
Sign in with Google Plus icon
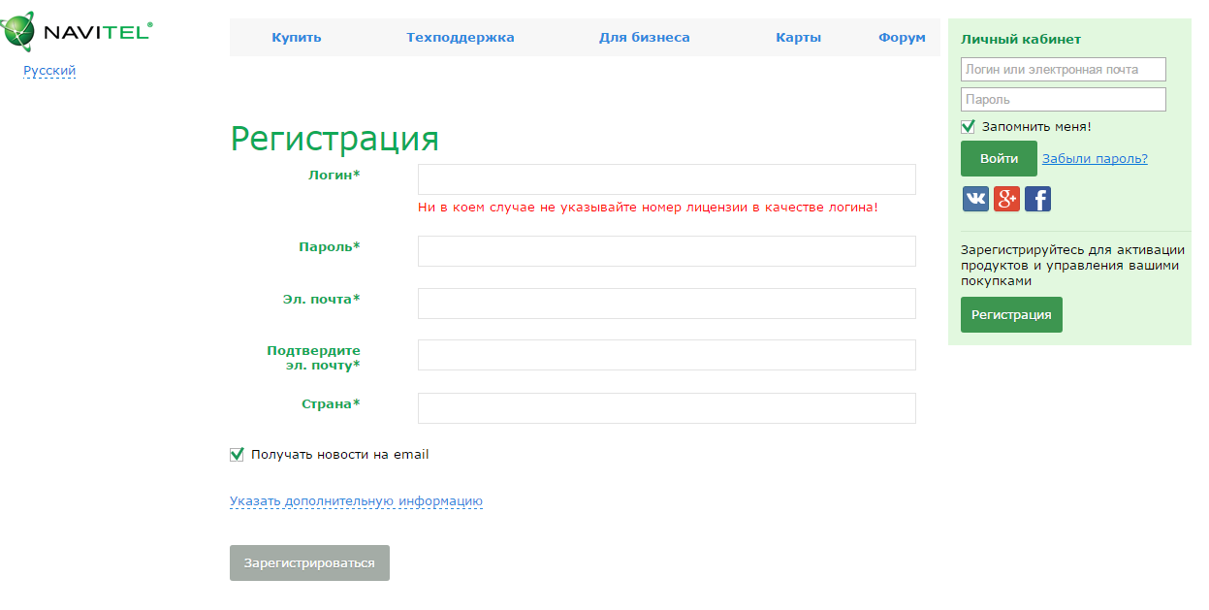pyautogui.click(x=1006, y=199)
